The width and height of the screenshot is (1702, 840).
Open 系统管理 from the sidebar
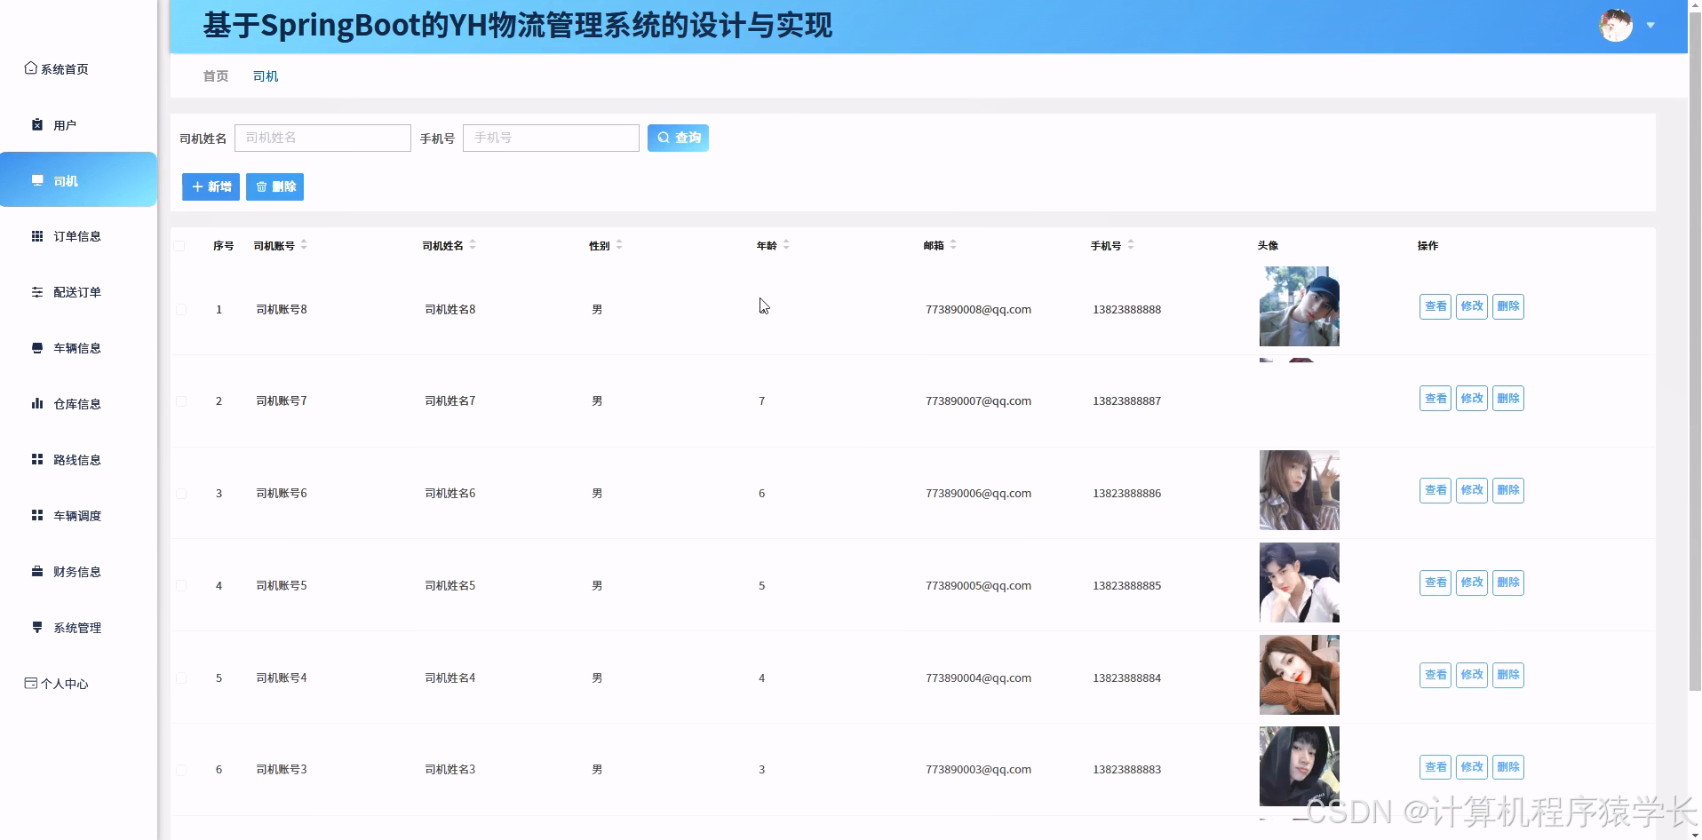(x=77, y=627)
